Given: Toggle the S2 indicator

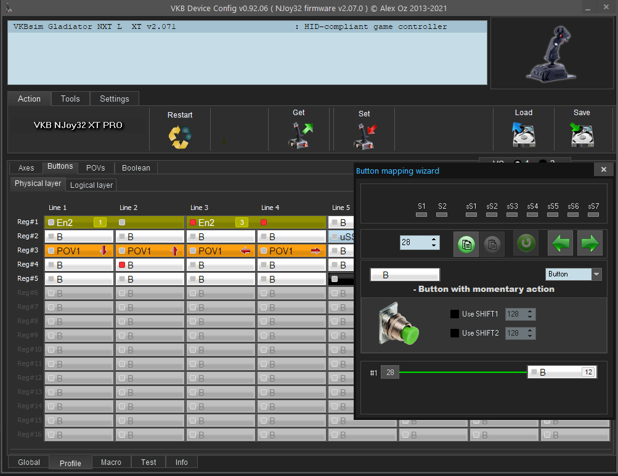Looking at the screenshot, I should (442, 215).
